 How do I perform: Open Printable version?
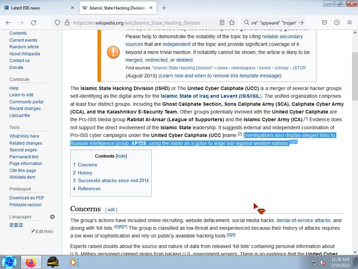(25, 205)
